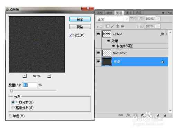Select layer named Not Etched
The image size is (173, 130).
click(x=120, y=53)
